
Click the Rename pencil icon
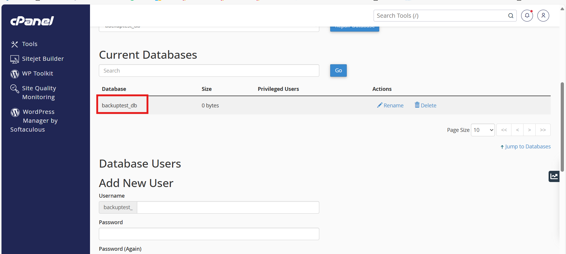tap(379, 105)
